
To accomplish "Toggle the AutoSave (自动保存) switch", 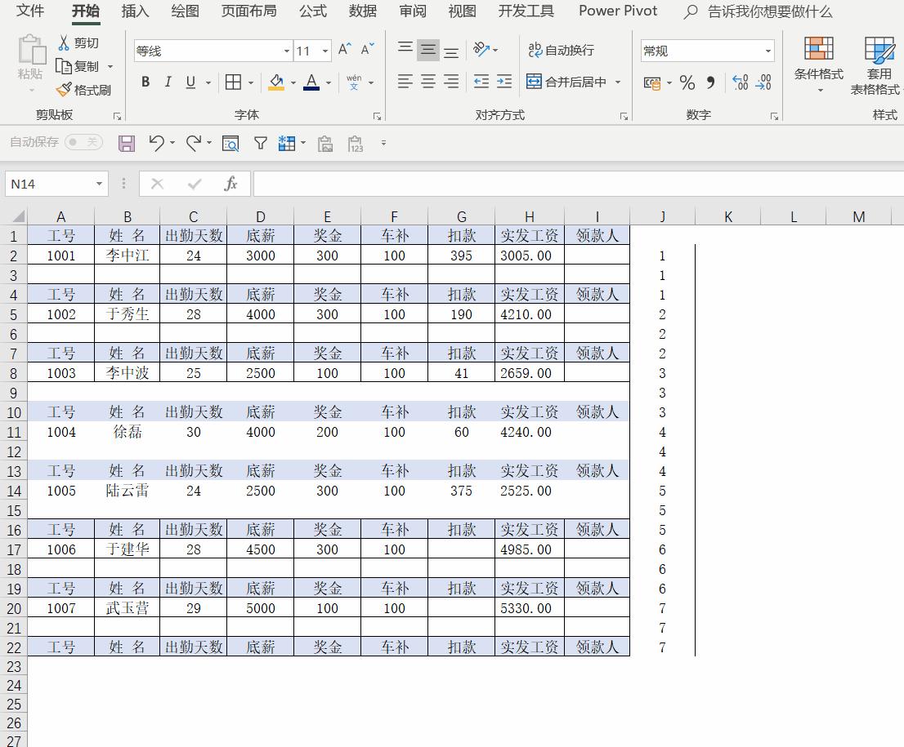I will [83, 142].
